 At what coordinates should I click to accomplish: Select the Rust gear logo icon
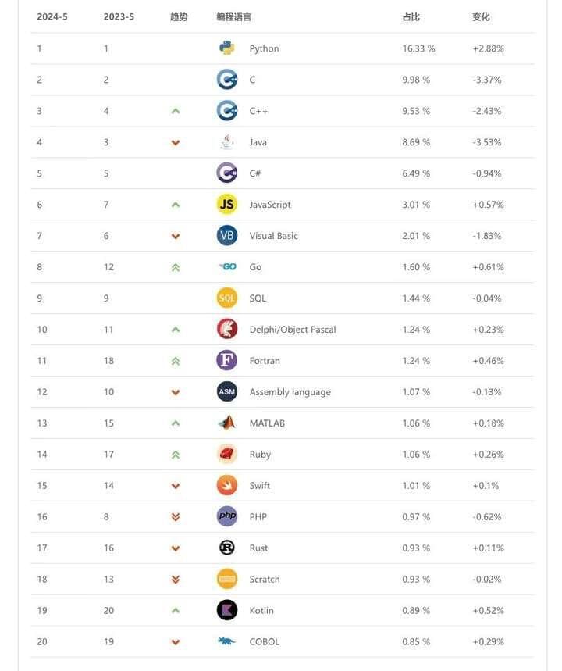click(x=226, y=548)
